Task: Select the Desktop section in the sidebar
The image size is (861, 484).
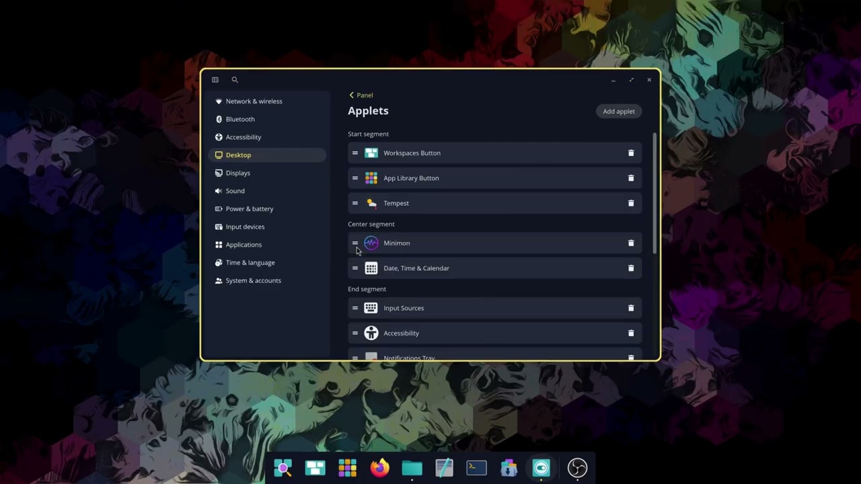Action: click(238, 155)
